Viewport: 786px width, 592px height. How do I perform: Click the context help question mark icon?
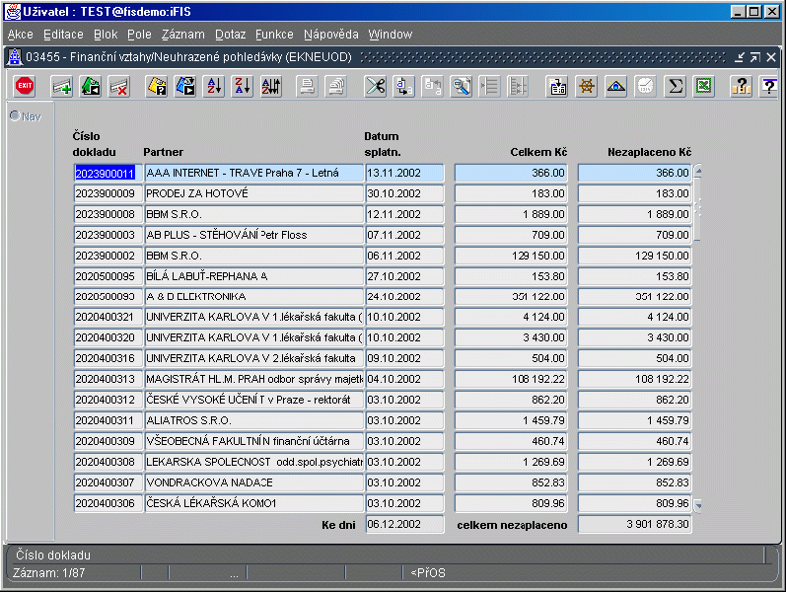pyautogui.click(x=769, y=86)
